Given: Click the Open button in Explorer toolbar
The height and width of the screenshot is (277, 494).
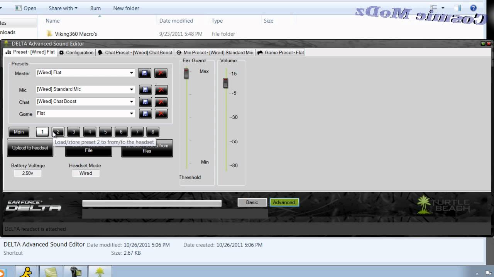Looking at the screenshot, I should pos(25,8).
